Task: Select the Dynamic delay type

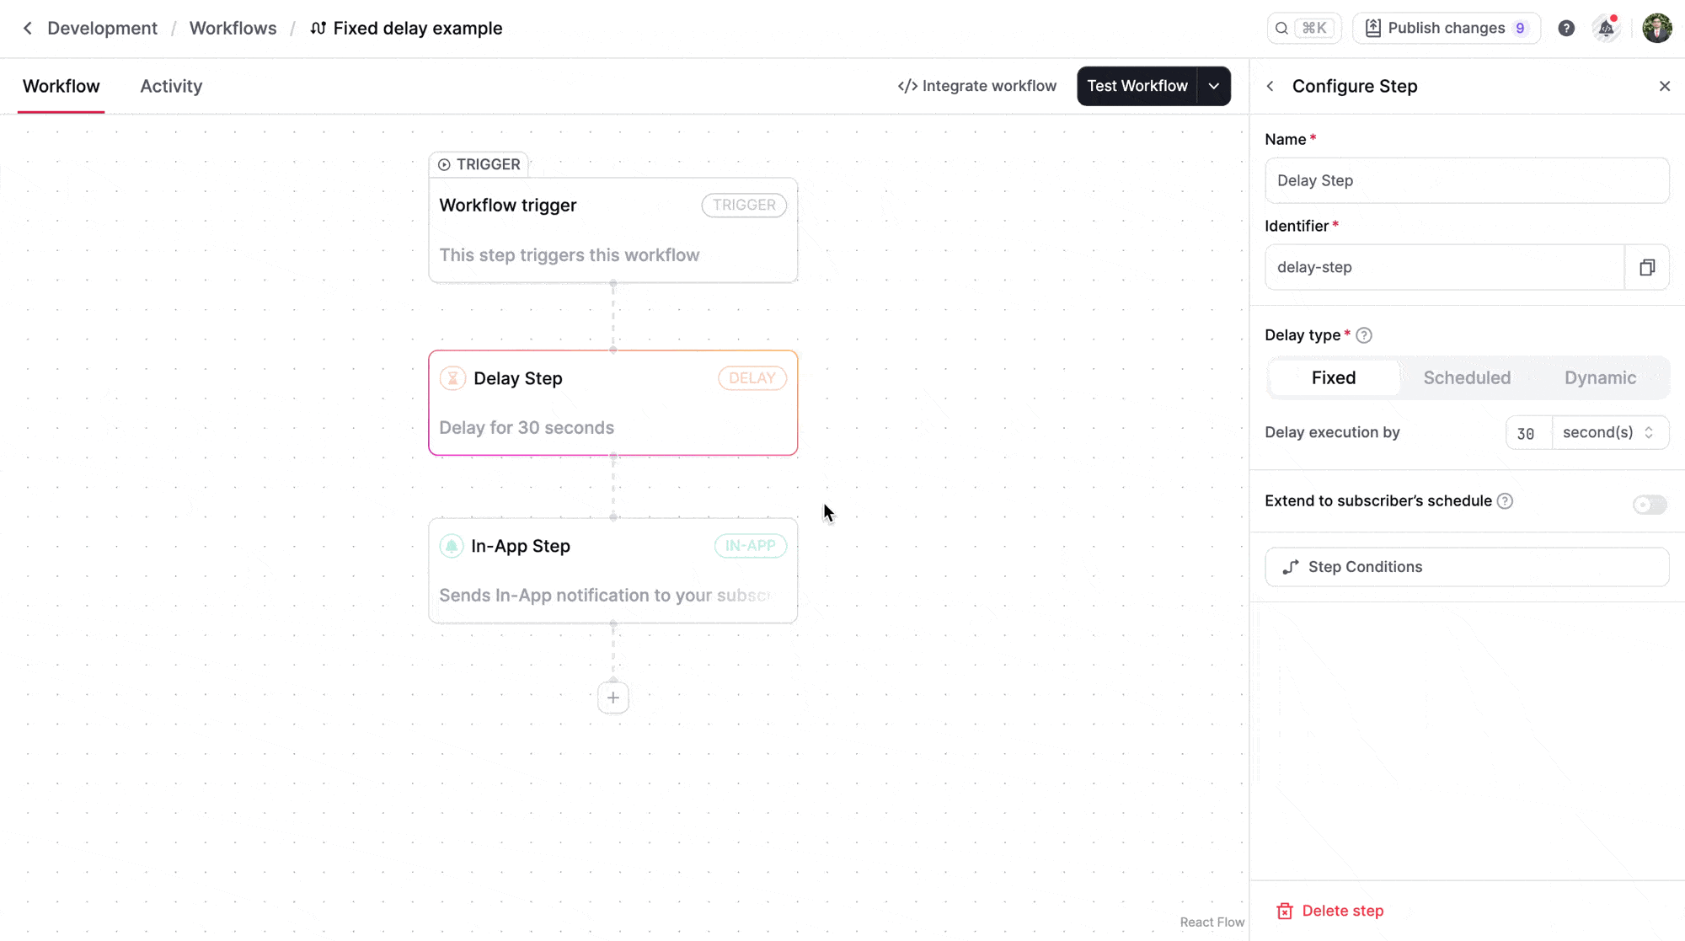Action: click(1600, 377)
